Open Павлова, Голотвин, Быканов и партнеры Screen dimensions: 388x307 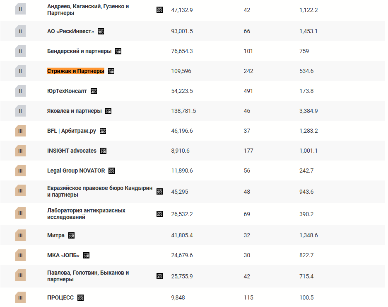[88, 276]
